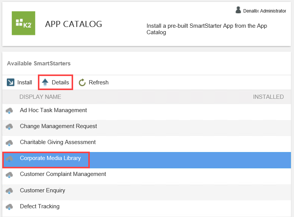Click the Details upload arrow icon
Viewport: 294px width, 217px height.
coord(45,82)
